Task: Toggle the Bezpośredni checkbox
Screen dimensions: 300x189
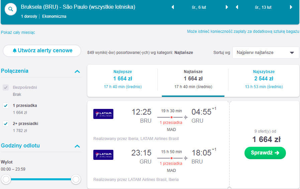Action: (x=6, y=87)
